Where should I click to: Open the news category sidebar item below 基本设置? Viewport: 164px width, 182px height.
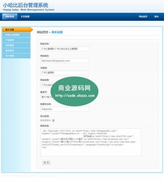tap(16, 35)
